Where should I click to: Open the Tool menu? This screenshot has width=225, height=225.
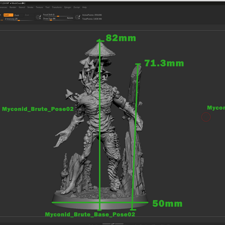tap(47, 7)
